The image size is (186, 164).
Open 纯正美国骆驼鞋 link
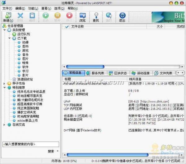pos(28,108)
